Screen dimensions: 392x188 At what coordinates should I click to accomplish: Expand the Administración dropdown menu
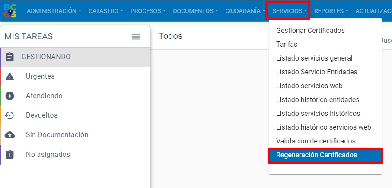(54, 11)
